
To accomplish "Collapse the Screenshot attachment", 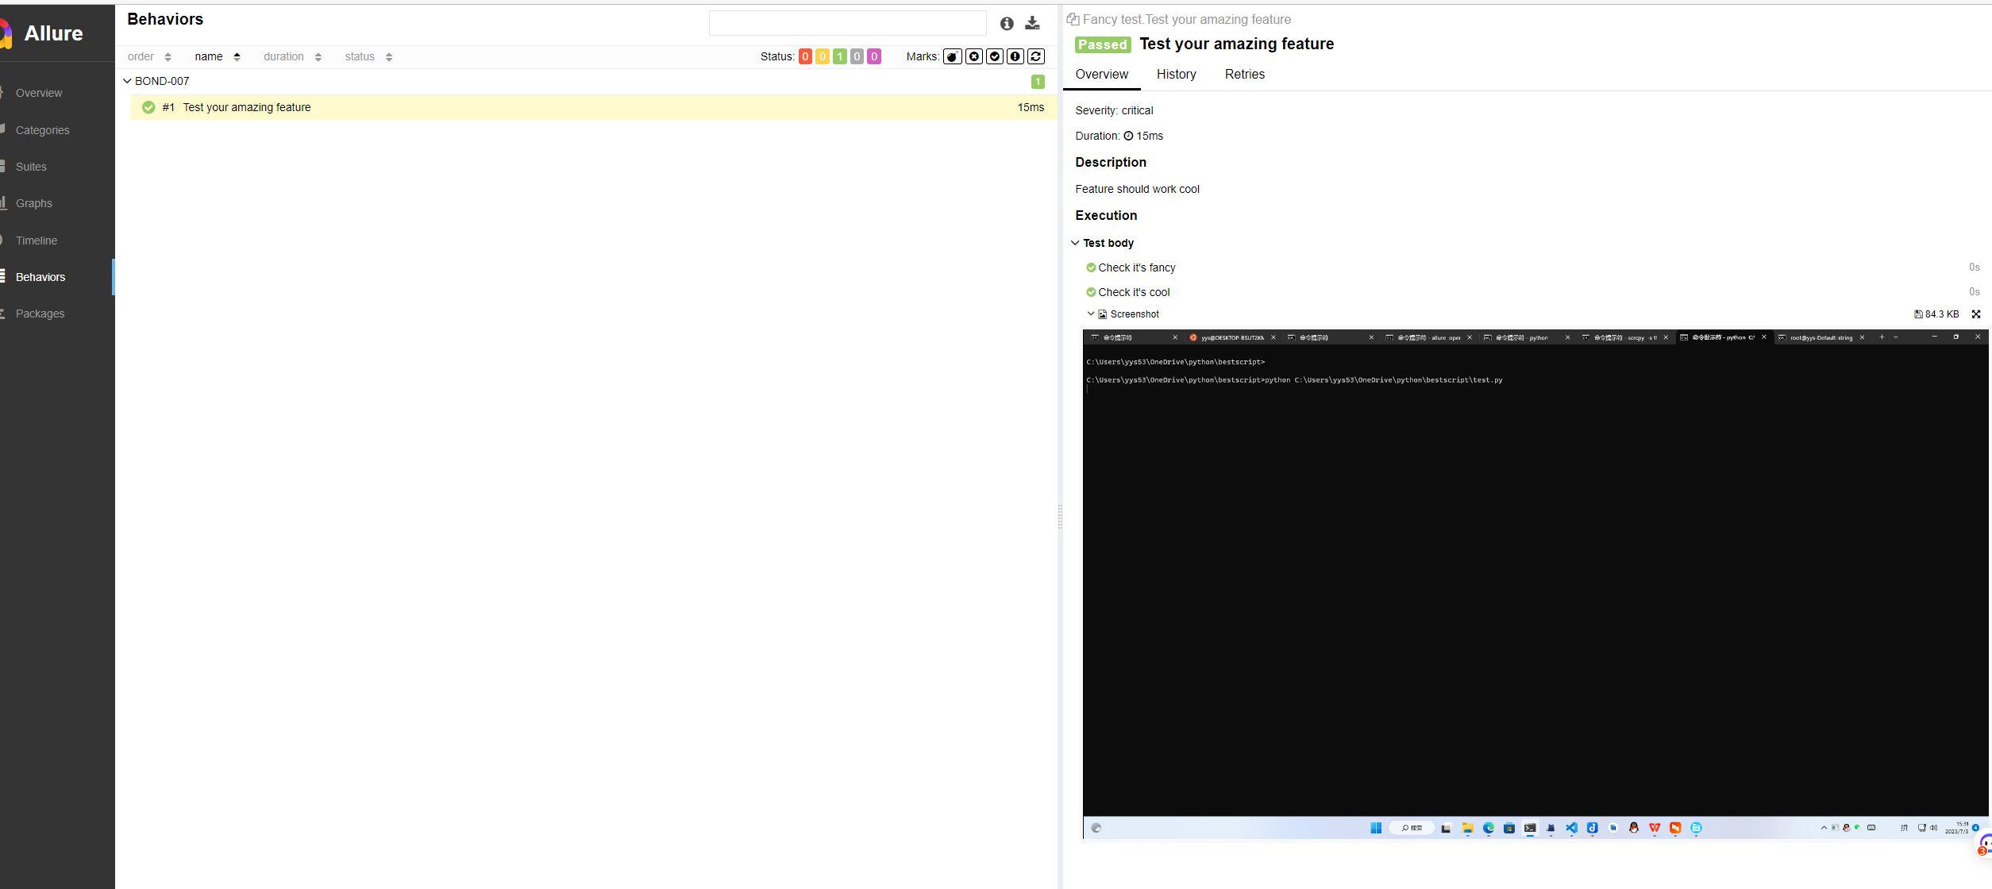I will tap(1091, 314).
